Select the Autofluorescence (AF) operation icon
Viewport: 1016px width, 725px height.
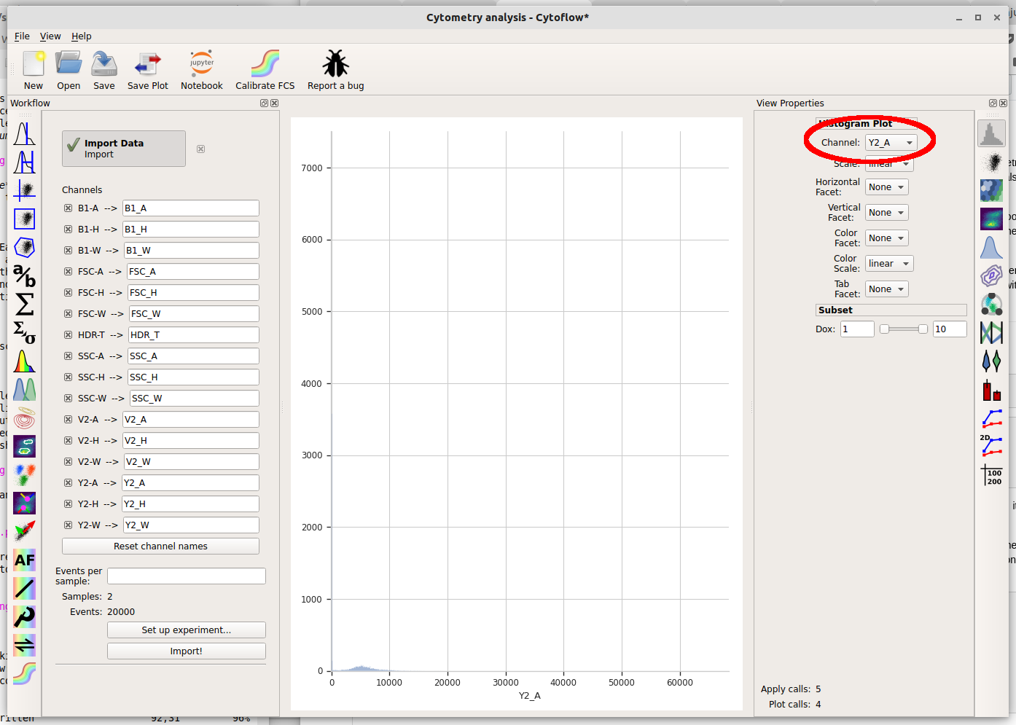[x=24, y=560]
